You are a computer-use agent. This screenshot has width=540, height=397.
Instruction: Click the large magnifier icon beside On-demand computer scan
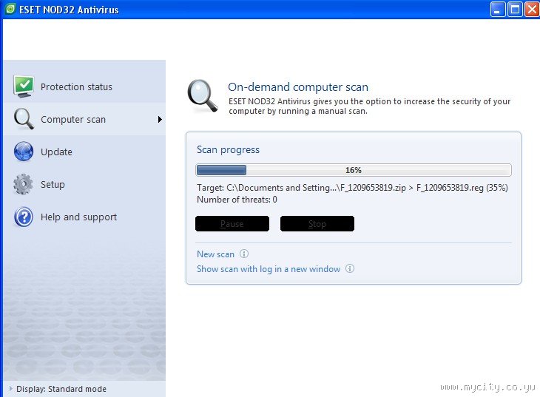pyautogui.click(x=203, y=96)
